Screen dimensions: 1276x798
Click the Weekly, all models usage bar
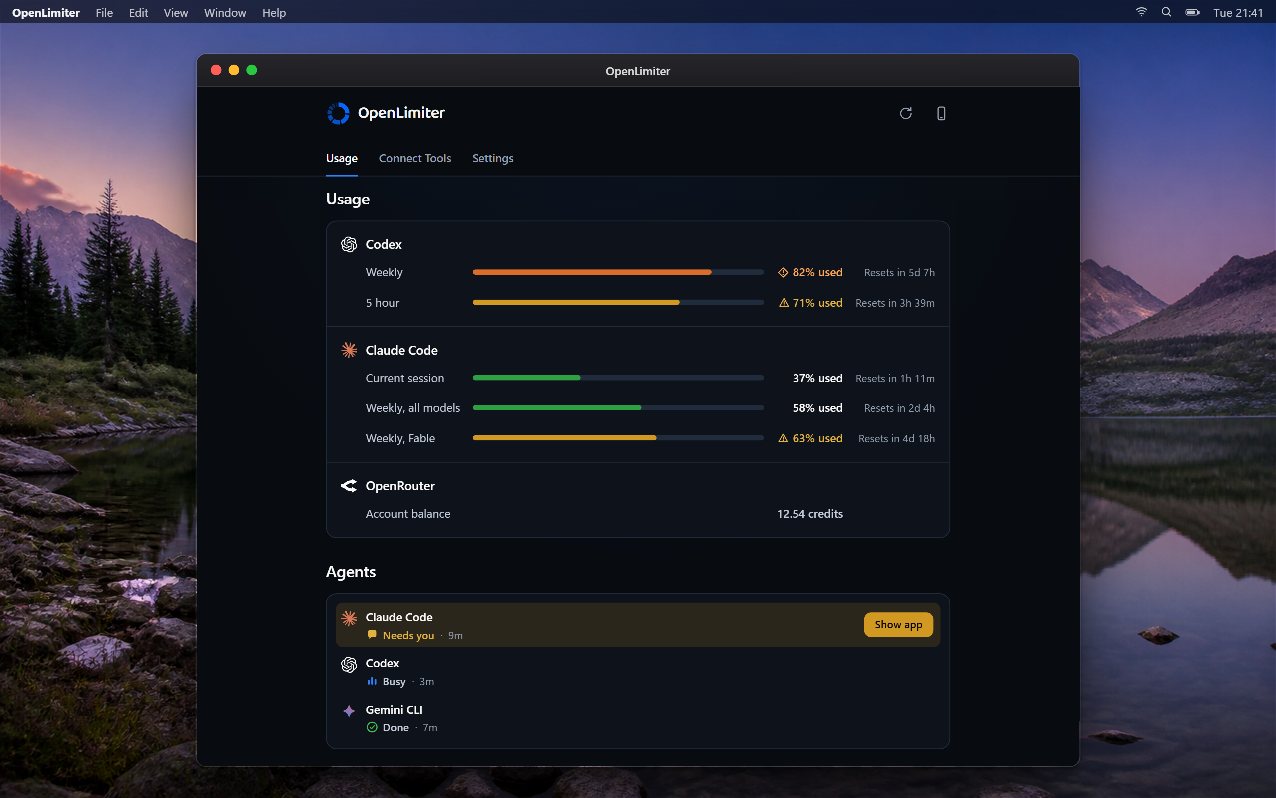tap(618, 408)
